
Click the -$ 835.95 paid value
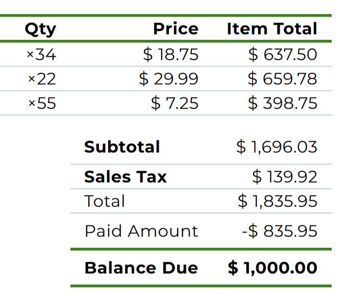279,231
